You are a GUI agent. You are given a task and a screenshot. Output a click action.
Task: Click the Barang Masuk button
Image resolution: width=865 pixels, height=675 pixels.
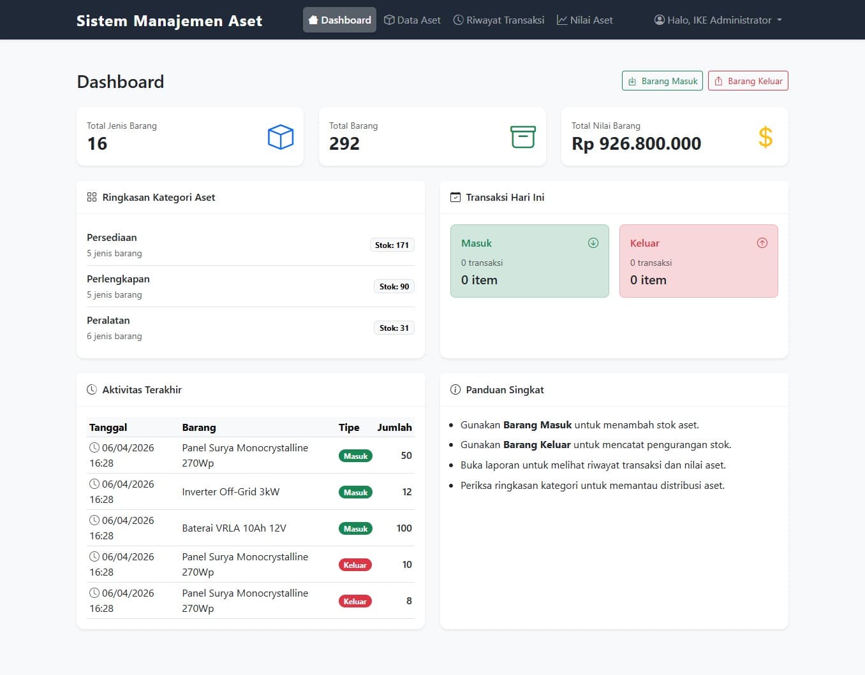pos(662,81)
